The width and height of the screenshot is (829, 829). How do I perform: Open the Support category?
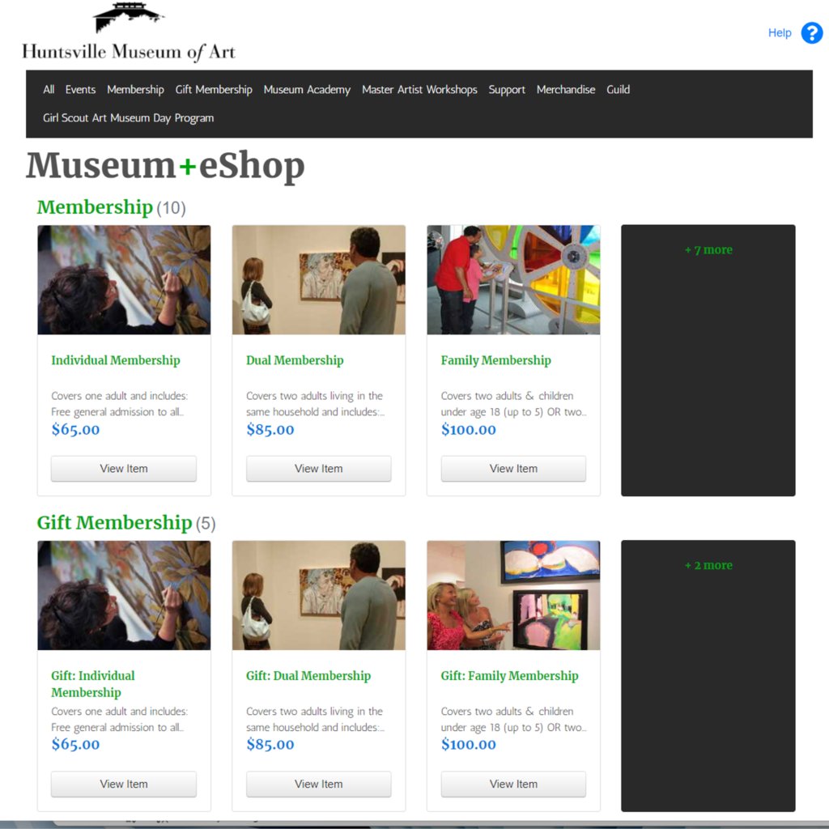(506, 90)
